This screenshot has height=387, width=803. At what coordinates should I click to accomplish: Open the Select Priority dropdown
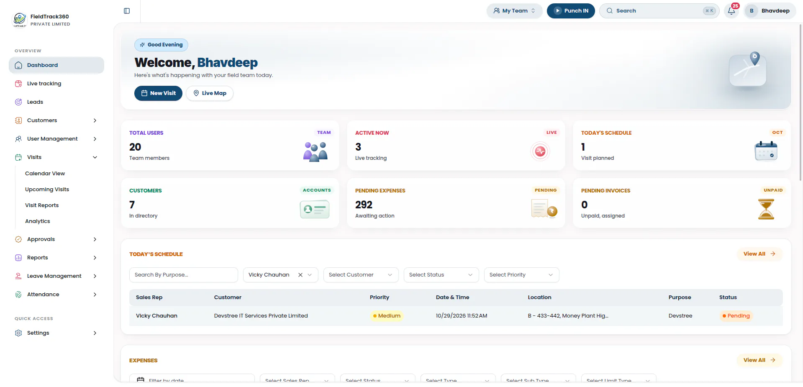point(521,275)
